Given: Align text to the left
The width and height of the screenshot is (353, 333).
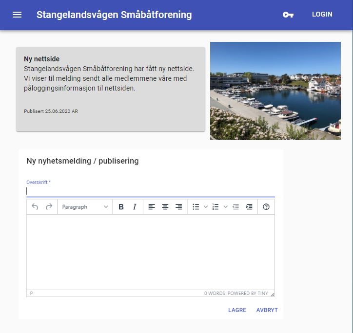Looking at the screenshot, I should (152, 207).
